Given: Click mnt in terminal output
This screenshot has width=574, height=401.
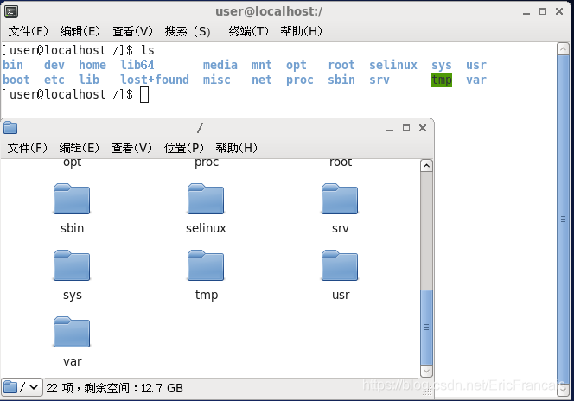Looking at the screenshot, I should click(262, 65).
